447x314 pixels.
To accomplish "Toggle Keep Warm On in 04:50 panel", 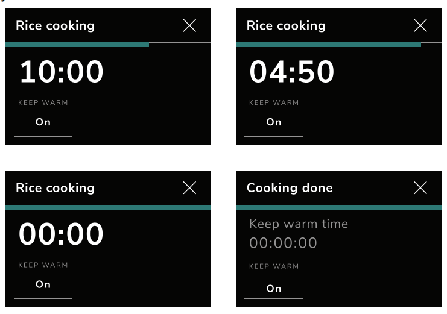I will click(x=274, y=122).
